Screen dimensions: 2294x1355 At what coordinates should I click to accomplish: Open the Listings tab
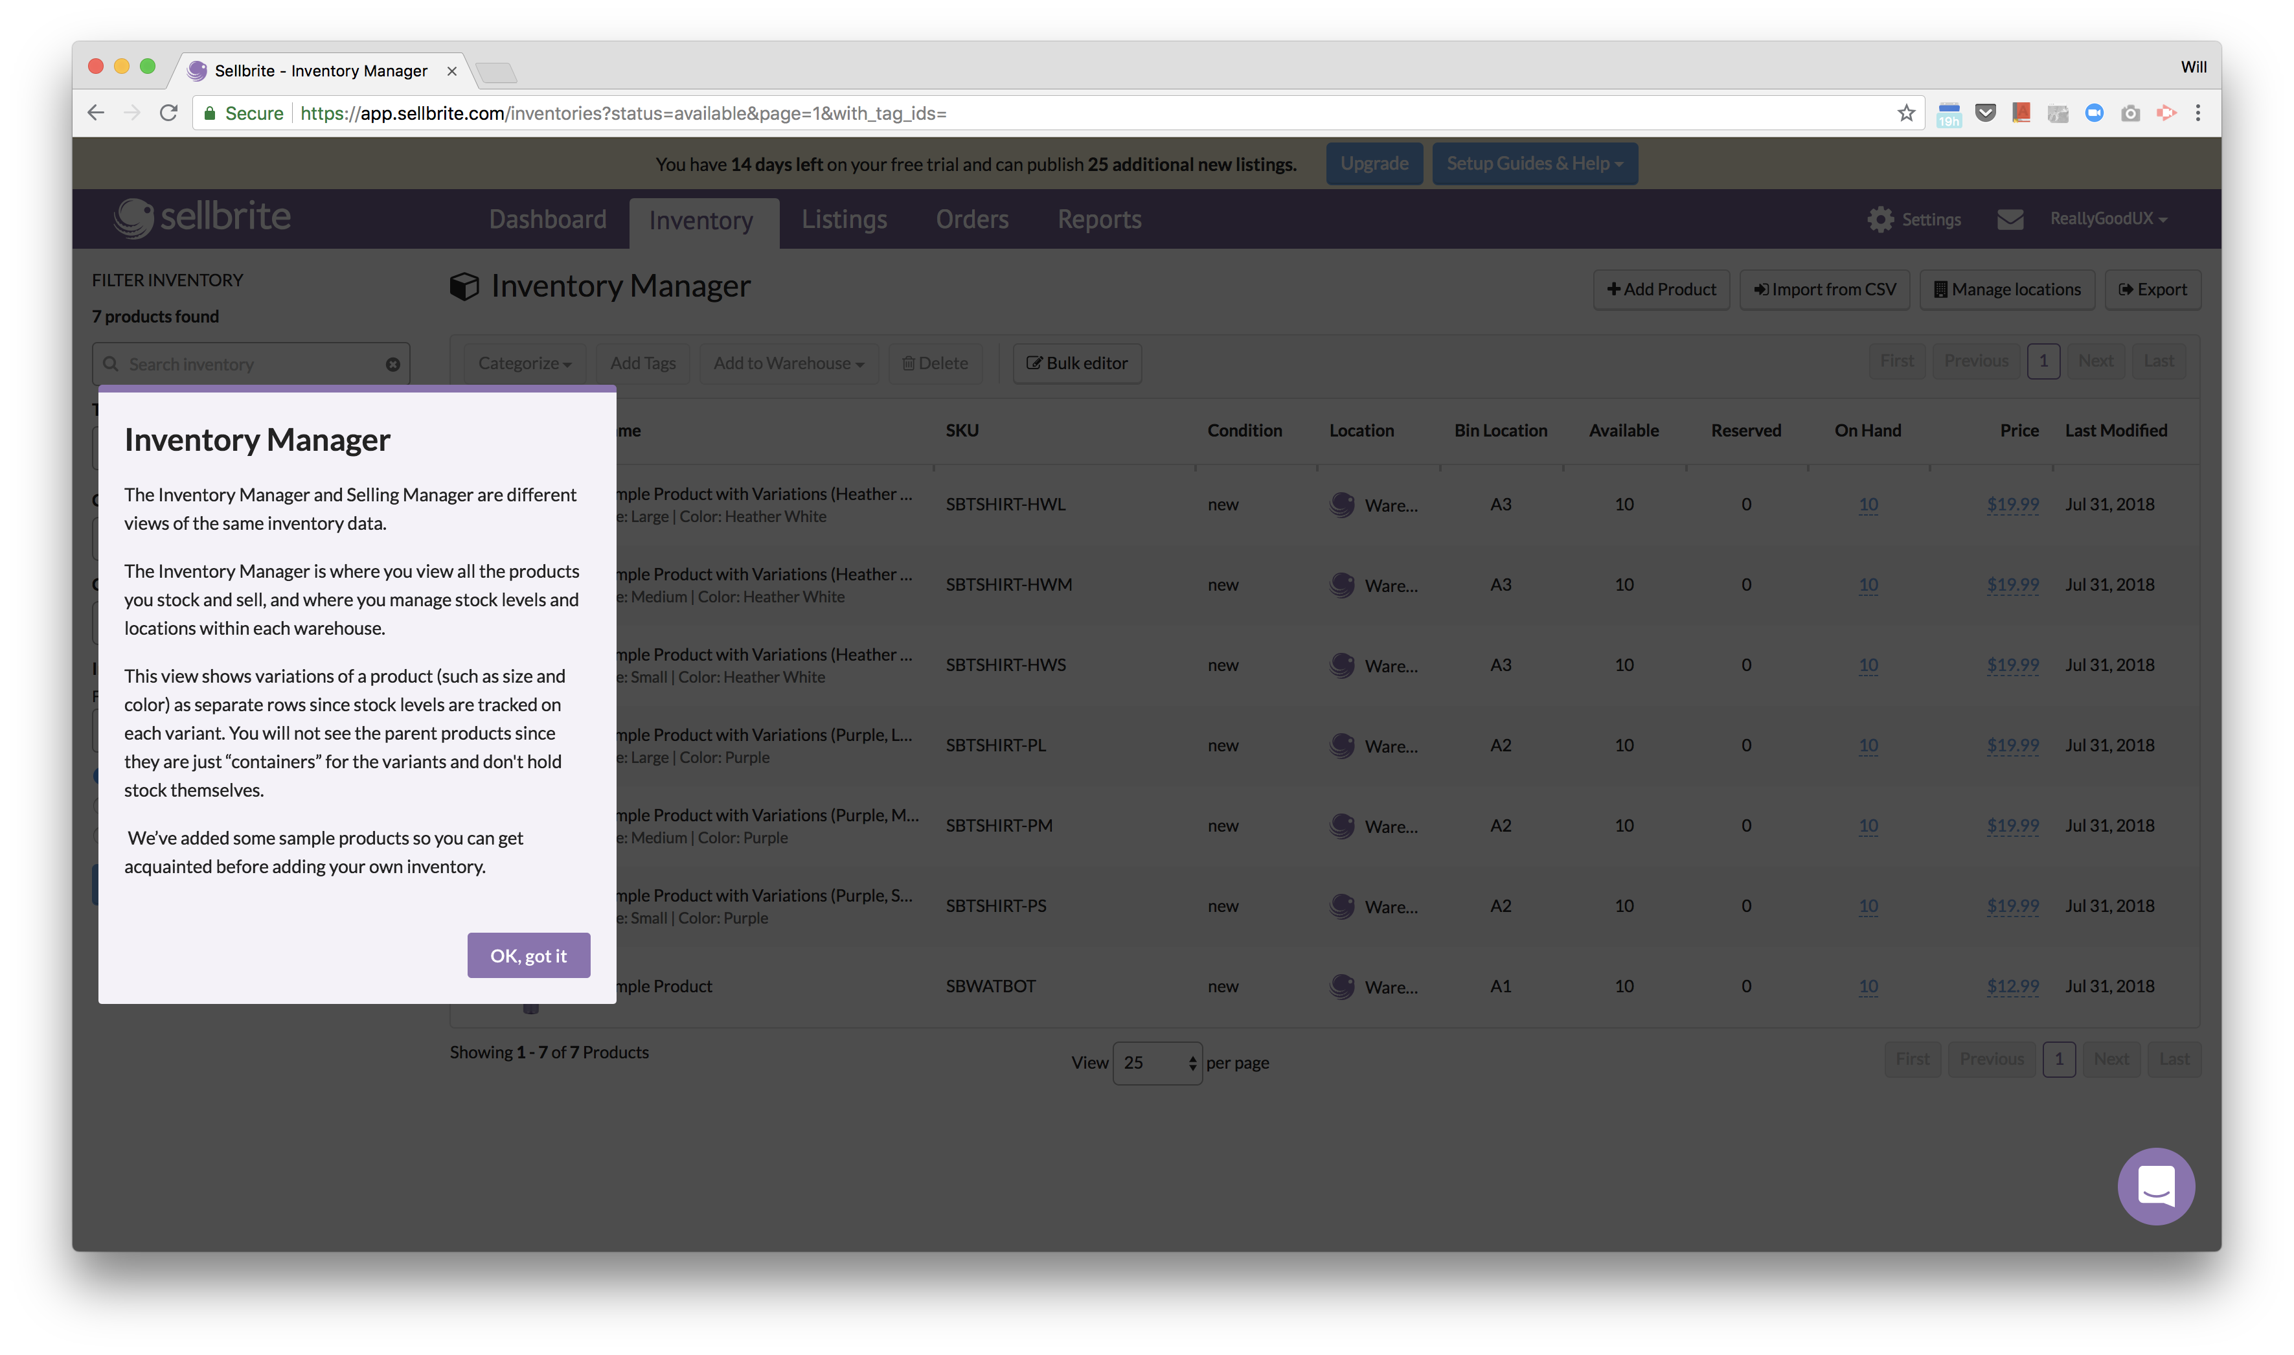pos(843,219)
